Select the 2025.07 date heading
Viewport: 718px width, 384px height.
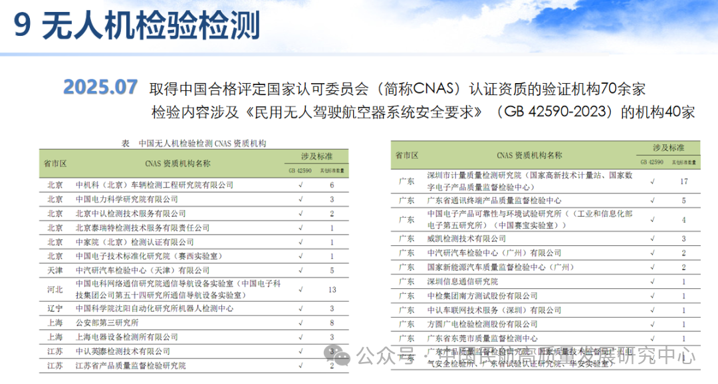[x=100, y=87]
